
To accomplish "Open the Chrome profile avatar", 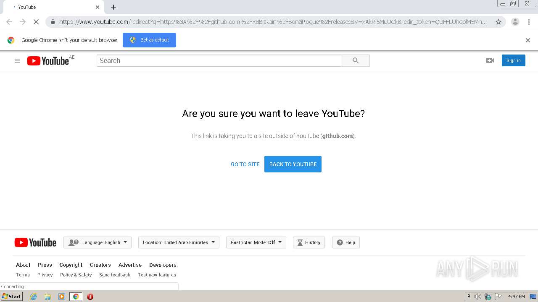I will [x=515, y=22].
